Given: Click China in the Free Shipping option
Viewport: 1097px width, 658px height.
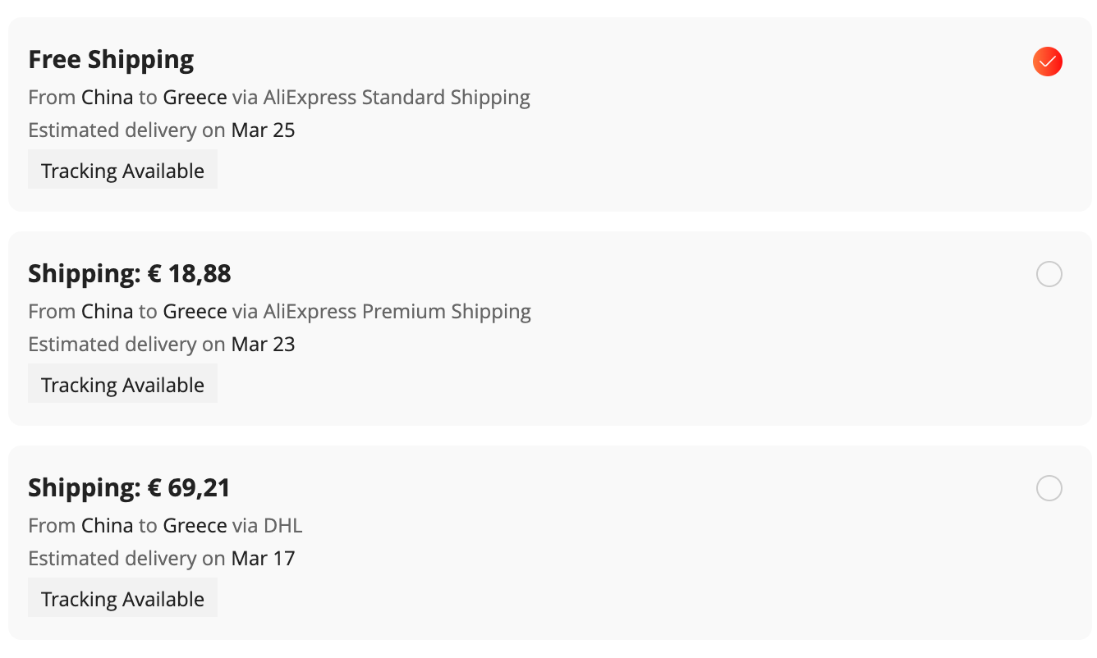Looking at the screenshot, I should coord(107,98).
